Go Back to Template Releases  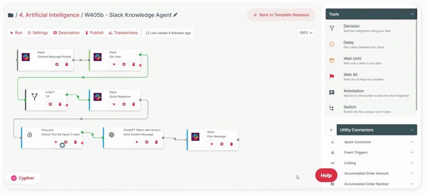point(281,15)
